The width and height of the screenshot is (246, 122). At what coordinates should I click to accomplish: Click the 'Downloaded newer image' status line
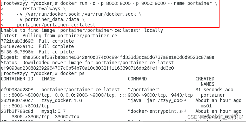(x=87, y=63)
